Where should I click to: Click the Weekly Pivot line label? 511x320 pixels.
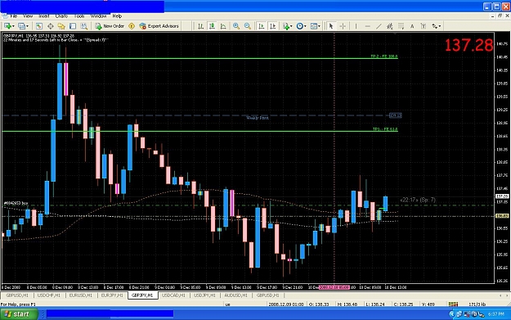(258, 118)
